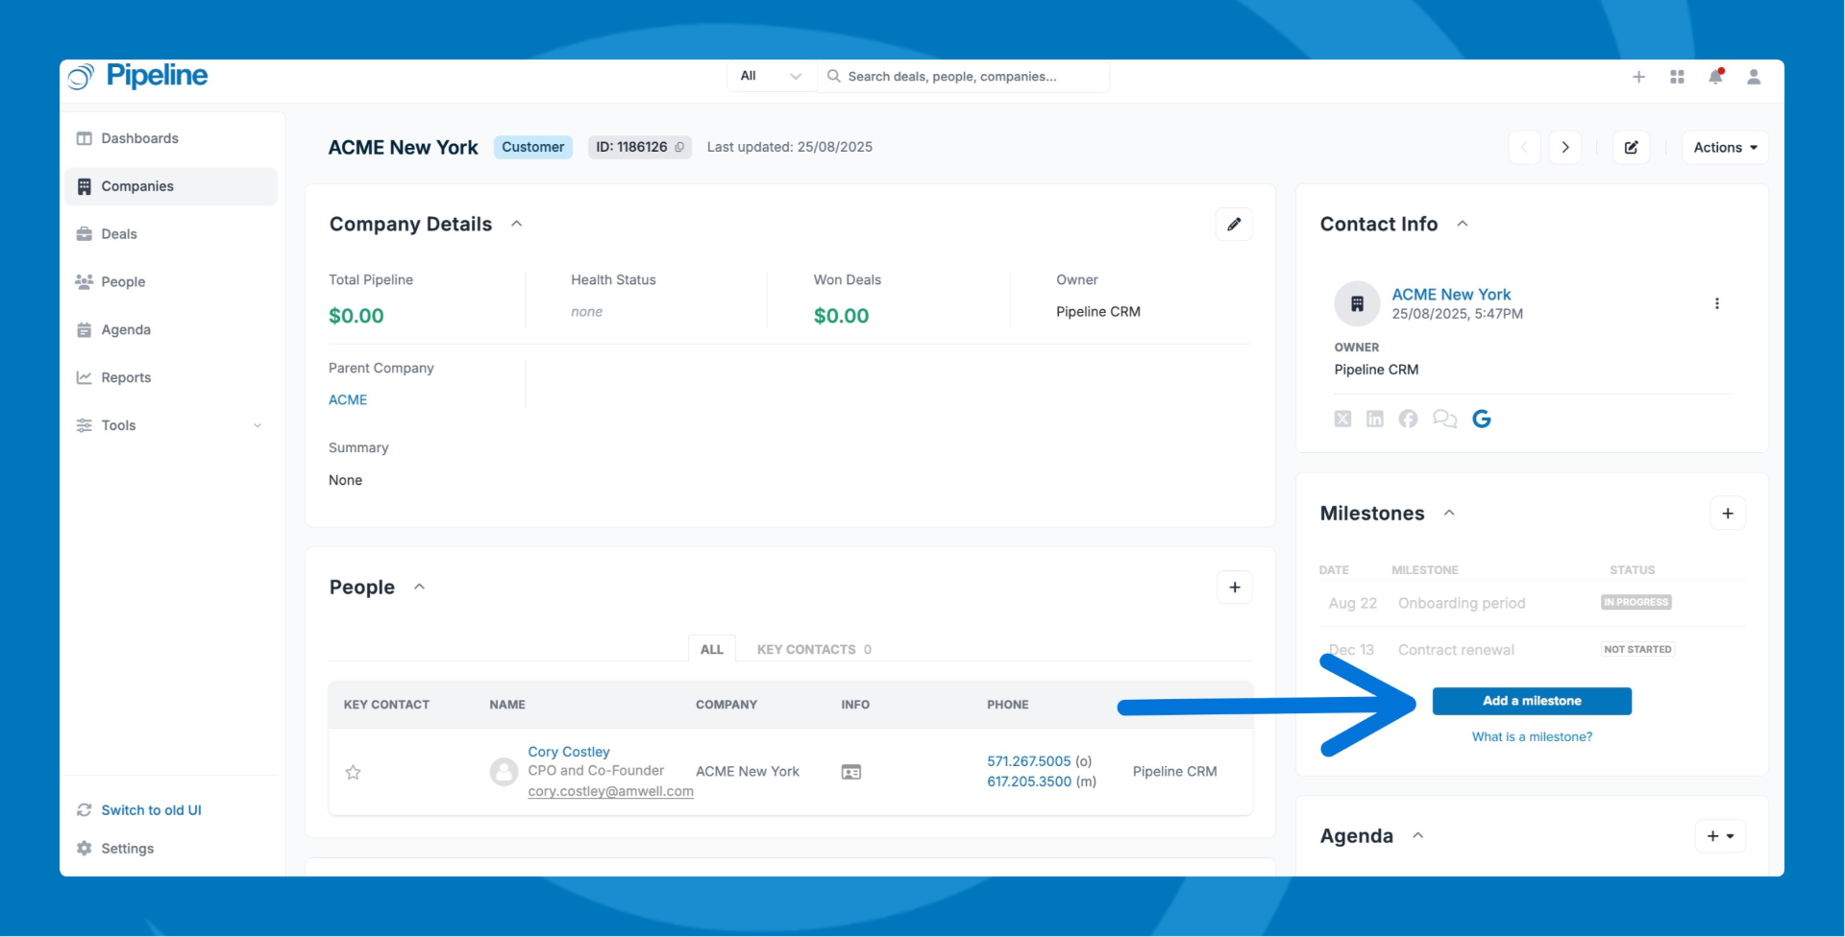Image resolution: width=1845 pixels, height=937 pixels.
Task: Open Deals in sidebar
Action: pyautogui.click(x=171, y=234)
